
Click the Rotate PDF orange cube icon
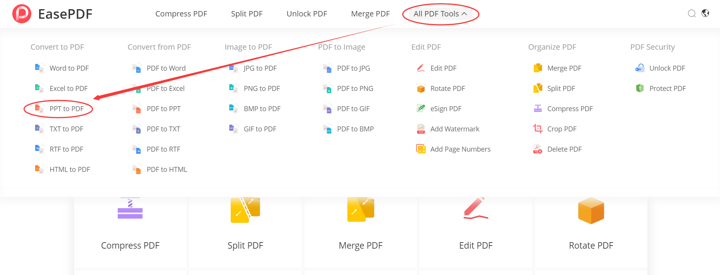[420, 89]
